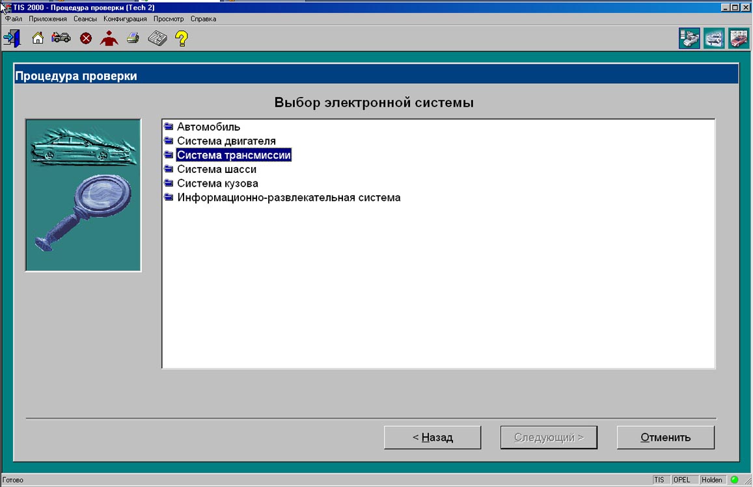Image resolution: width=753 pixels, height=487 pixels.
Task: Click the exit door icon in toolbar
Action: 12,38
